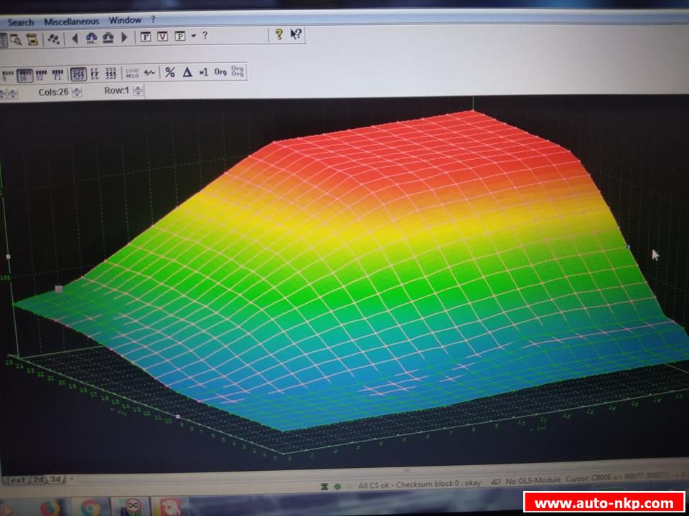The image size is (689, 516).
Task: Select the 8-bit data width button
Action: pos(7,76)
